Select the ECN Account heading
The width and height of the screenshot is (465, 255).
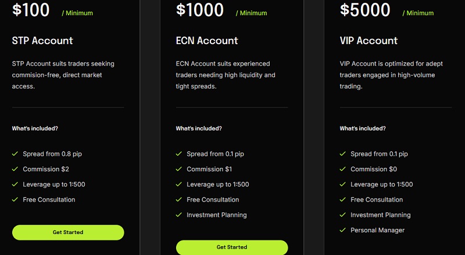[x=207, y=41]
